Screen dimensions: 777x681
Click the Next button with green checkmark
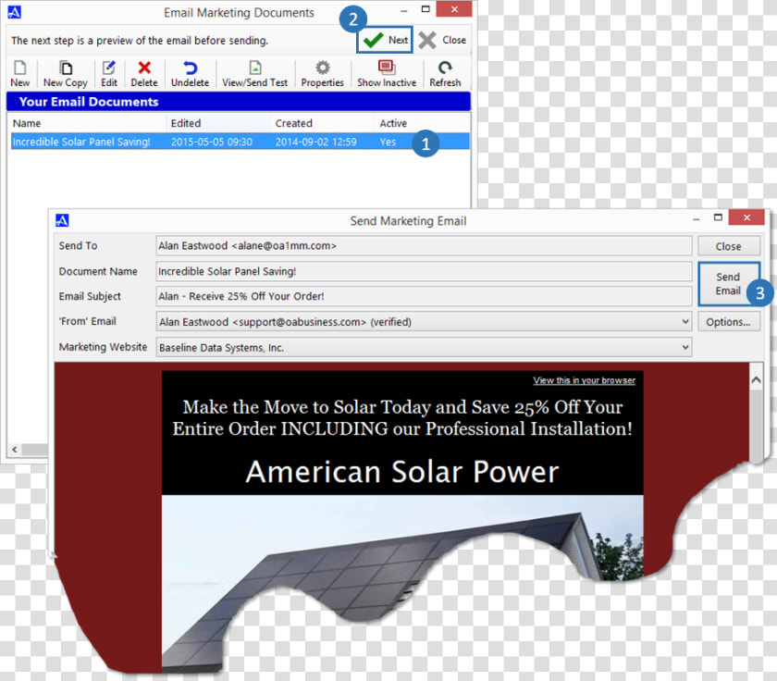click(x=385, y=40)
